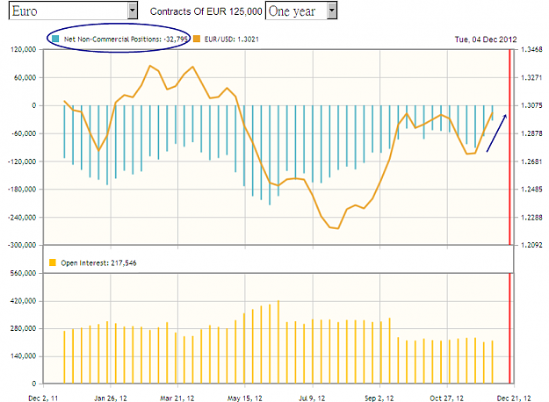Click the 280,000 open interest axis value
This screenshot has width=549, height=402.
(24, 328)
